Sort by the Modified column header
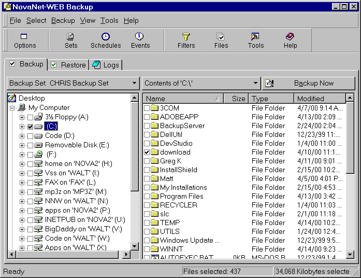Viewport: 361px width, 278px height. [x=320, y=99]
